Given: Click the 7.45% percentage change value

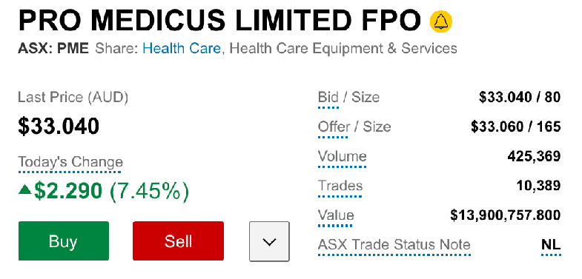Looking at the screenshot, I should pyautogui.click(x=150, y=191).
